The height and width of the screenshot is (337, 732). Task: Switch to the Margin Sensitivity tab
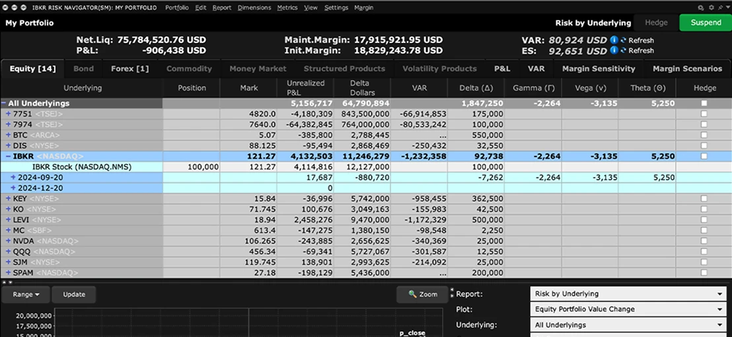coord(599,69)
